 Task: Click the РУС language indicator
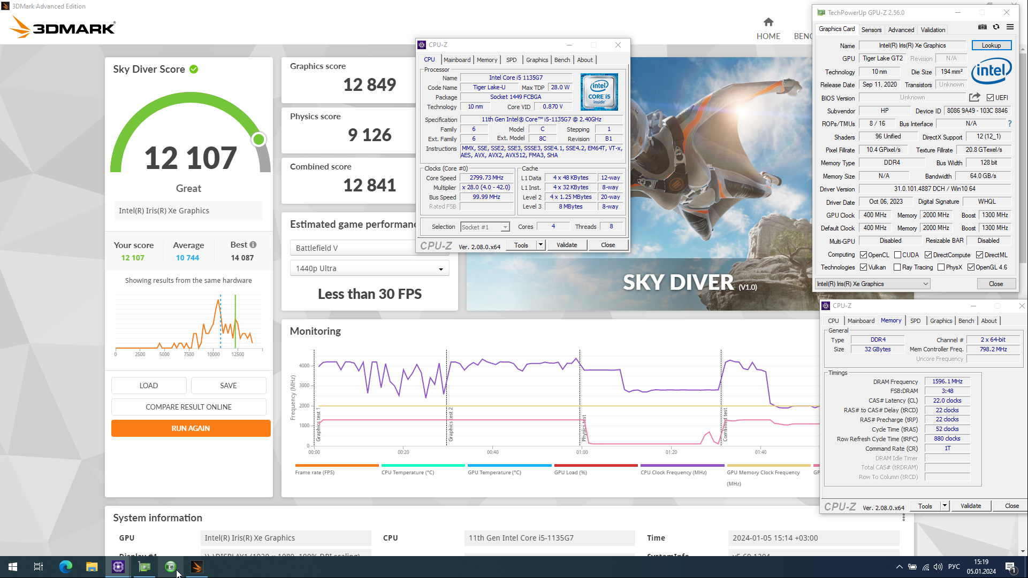954,567
